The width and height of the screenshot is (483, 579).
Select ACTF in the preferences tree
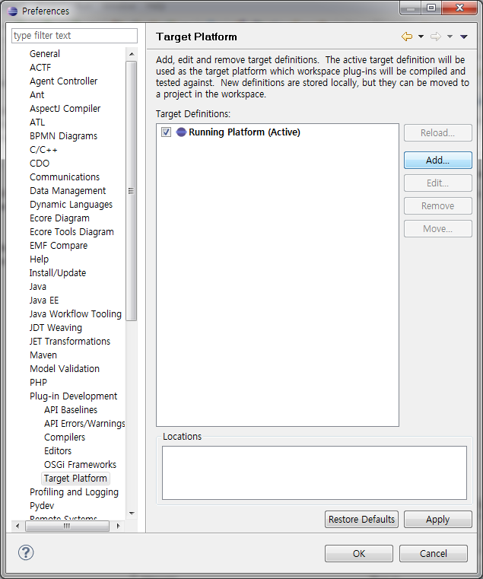pos(40,68)
